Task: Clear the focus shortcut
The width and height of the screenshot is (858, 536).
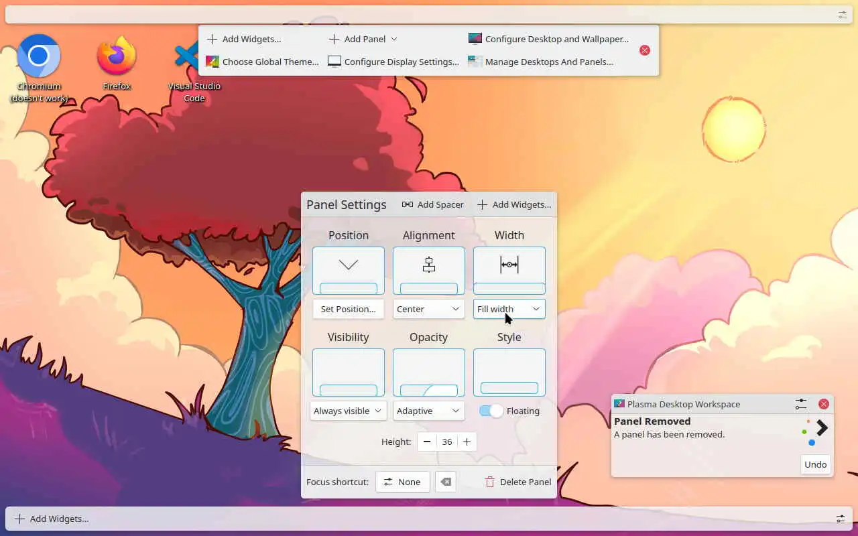Action: 446,482
